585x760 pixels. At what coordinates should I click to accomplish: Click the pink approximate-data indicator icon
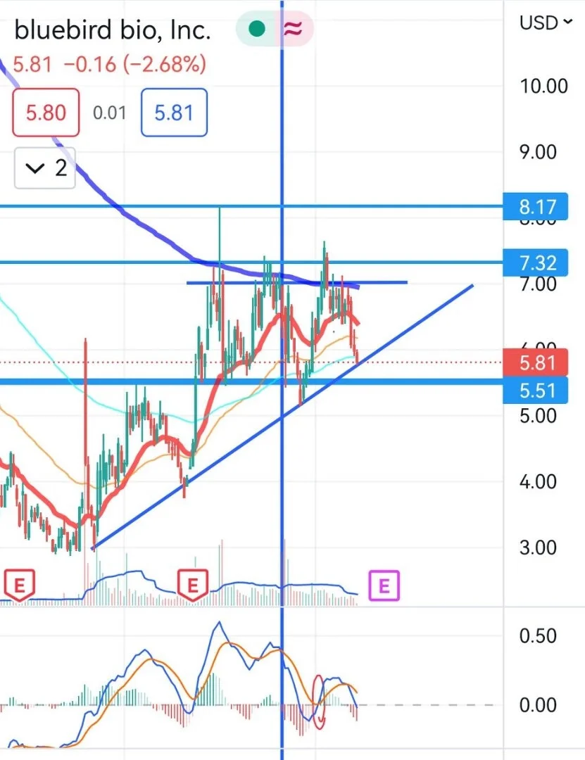tap(293, 30)
